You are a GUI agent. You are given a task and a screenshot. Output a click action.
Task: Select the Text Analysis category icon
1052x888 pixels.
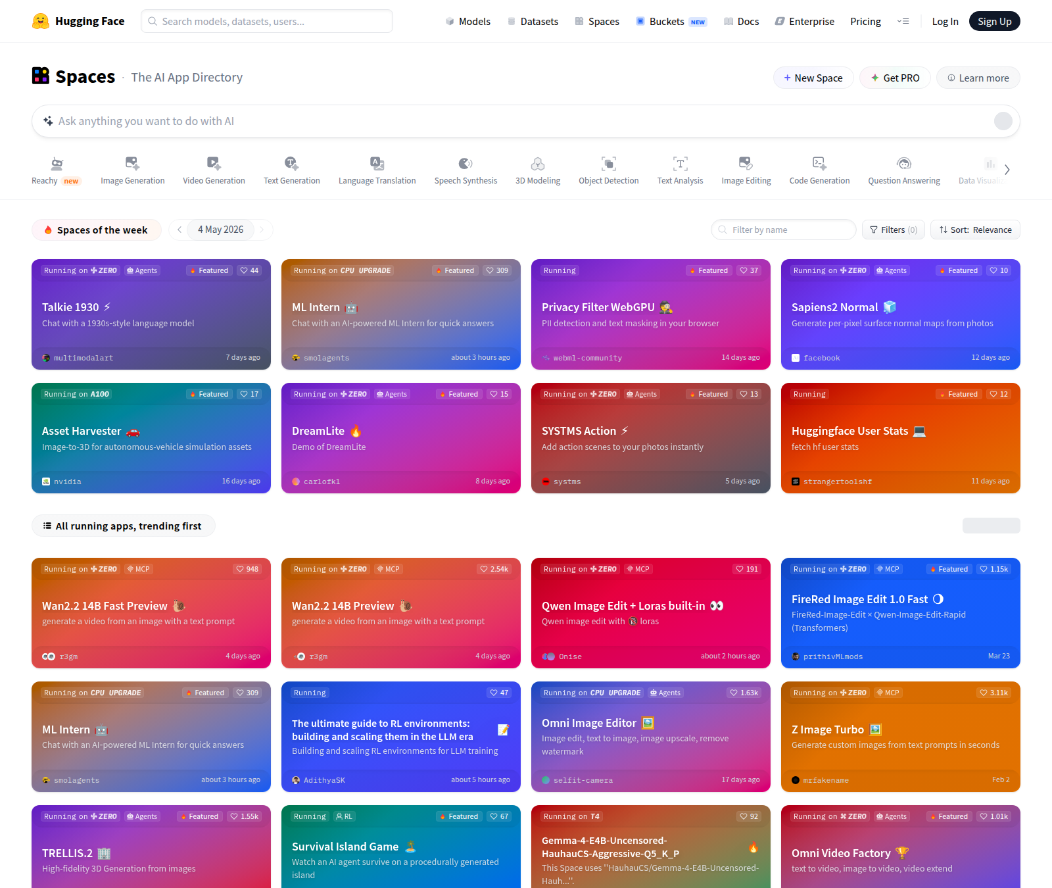[681, 164]
